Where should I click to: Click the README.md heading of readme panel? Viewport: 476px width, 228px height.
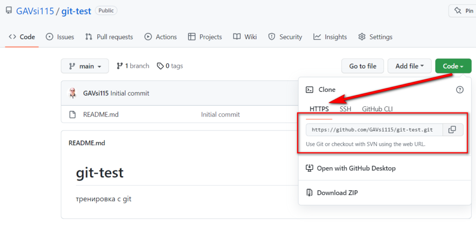click(x=87, y=143)
